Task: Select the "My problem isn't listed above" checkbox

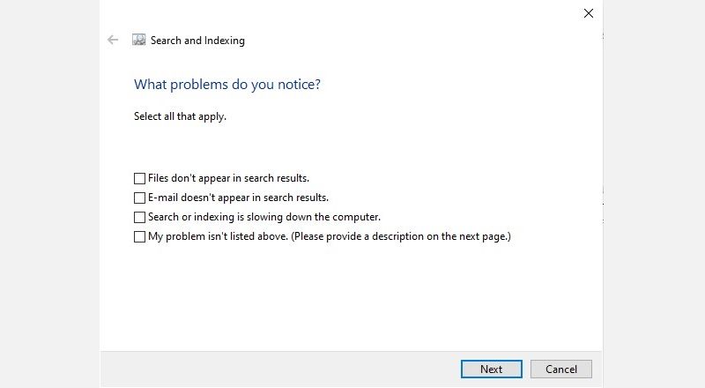Action: 139,236
